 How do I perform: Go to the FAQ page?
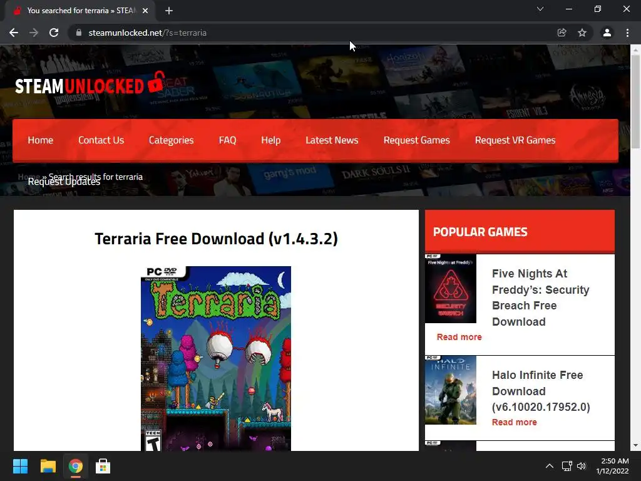click(227, 140)
